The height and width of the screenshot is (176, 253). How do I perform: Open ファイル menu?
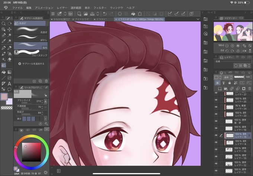tap(17, 8)
